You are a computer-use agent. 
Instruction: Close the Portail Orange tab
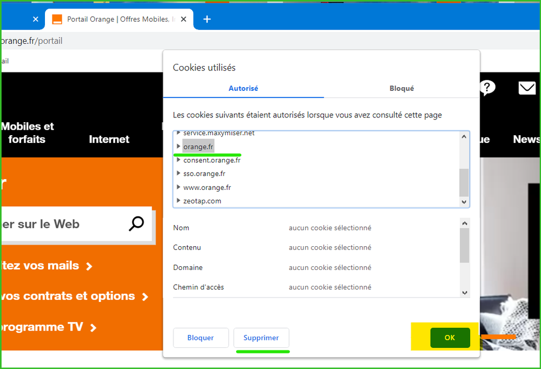(184, 19)
